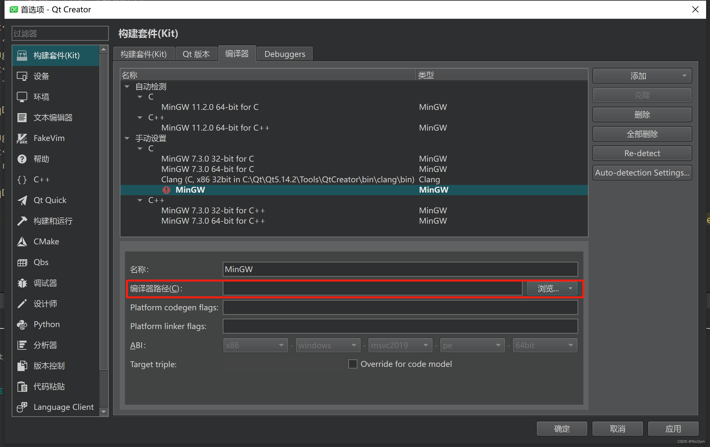
Task: Switch to the Qt 版本 tab
Action: (196, 54)
